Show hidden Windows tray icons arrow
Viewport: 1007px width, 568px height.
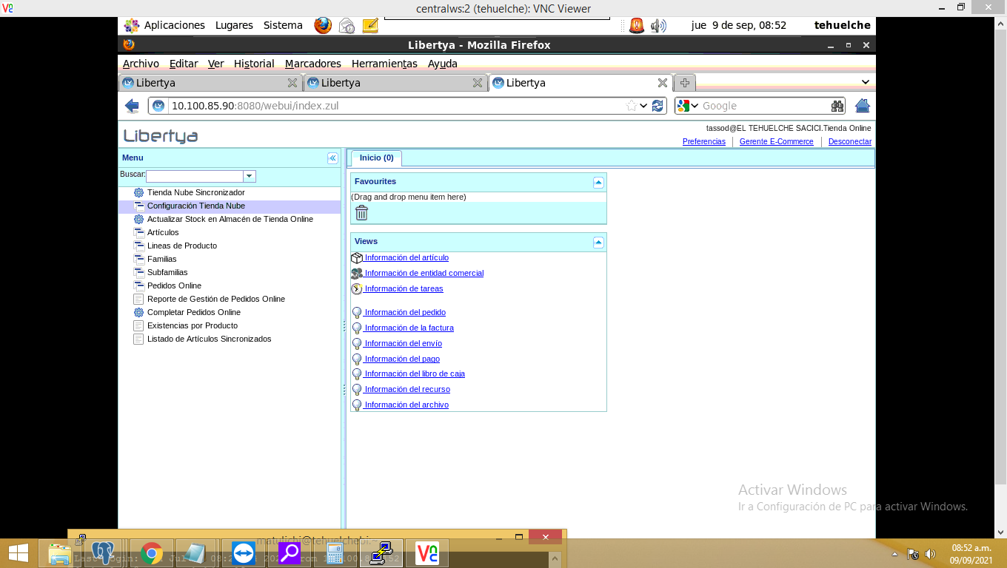[x=895, y=554]
